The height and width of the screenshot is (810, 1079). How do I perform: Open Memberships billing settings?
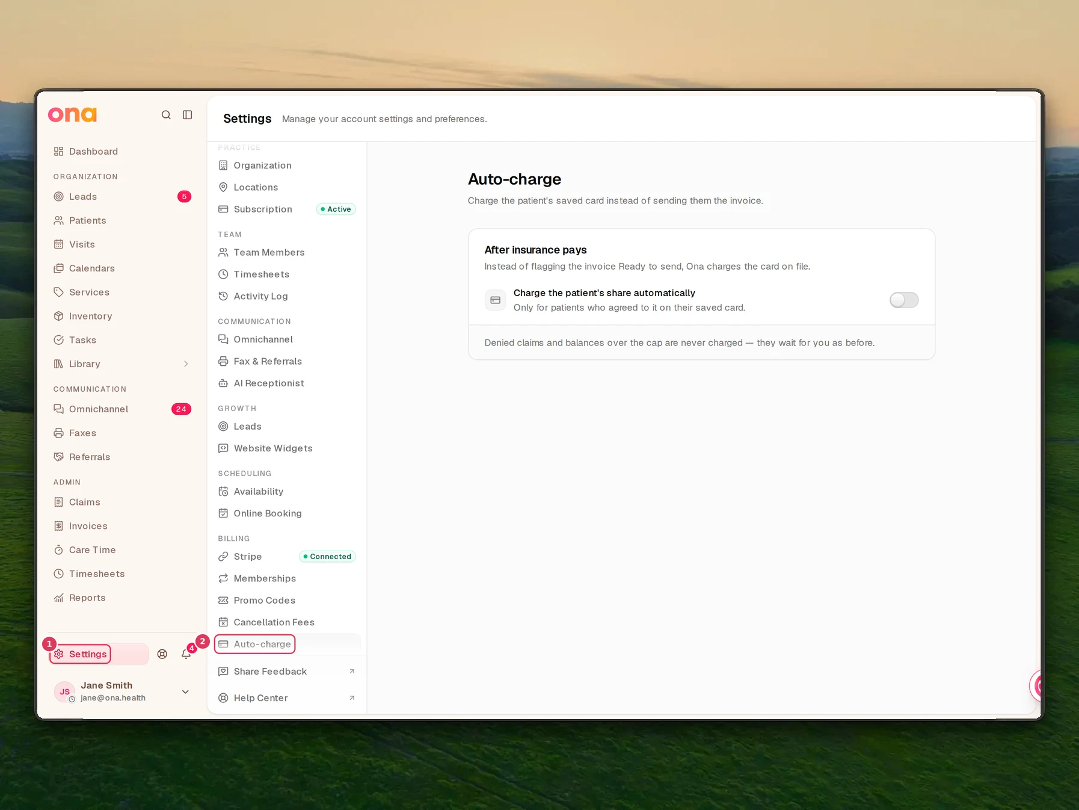[x=287, y=579]
